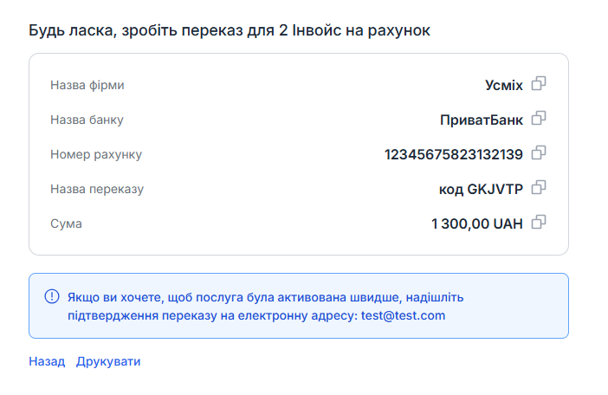Viewport: 608px width, 395px height.
Task: Copy the transfer title код GKJVTP
Action: [x=539, y=187]
